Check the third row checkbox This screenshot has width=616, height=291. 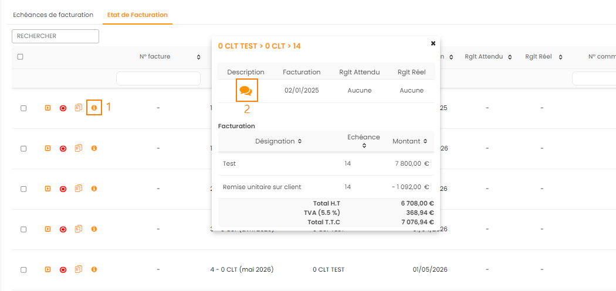(x=23, y=189)
